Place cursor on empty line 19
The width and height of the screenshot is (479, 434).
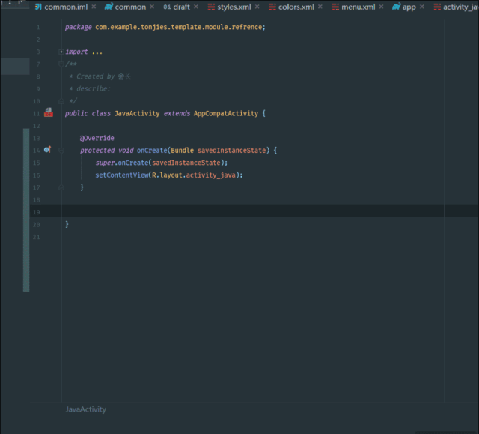coord(253,212)
